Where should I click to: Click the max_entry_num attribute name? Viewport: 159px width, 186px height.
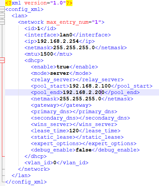[x=68, y=22]
